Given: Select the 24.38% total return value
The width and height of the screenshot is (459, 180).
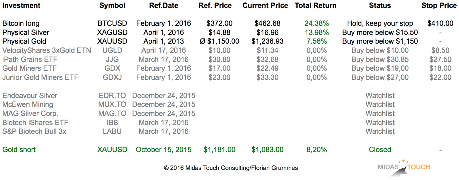Looking at the screenshot, I should pyautogui.click(x=317, y=23).
